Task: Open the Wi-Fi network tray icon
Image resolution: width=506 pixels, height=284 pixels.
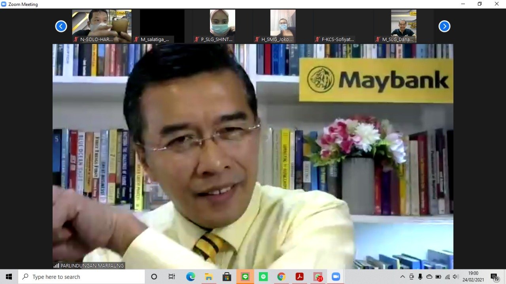Action: [447, 276]
